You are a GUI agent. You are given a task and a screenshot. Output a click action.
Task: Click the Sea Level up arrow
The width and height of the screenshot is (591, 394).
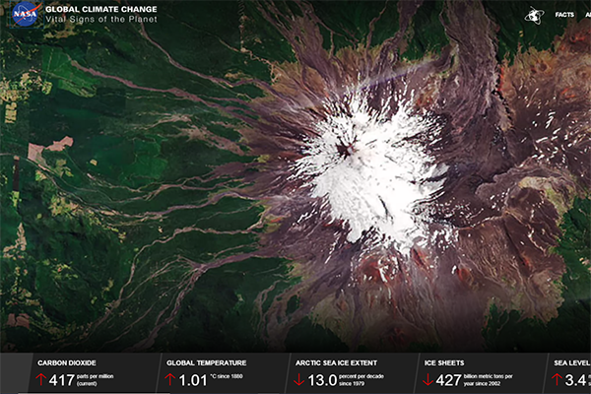tap(557, 379)
